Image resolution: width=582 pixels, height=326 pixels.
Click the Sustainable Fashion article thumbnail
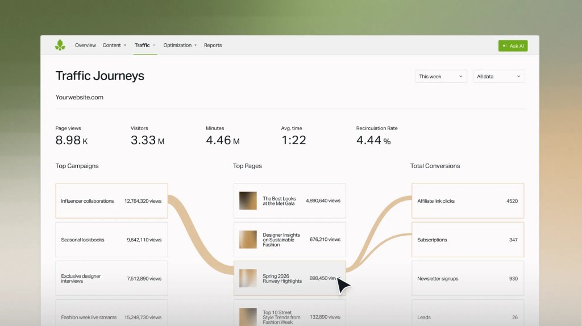248,240
